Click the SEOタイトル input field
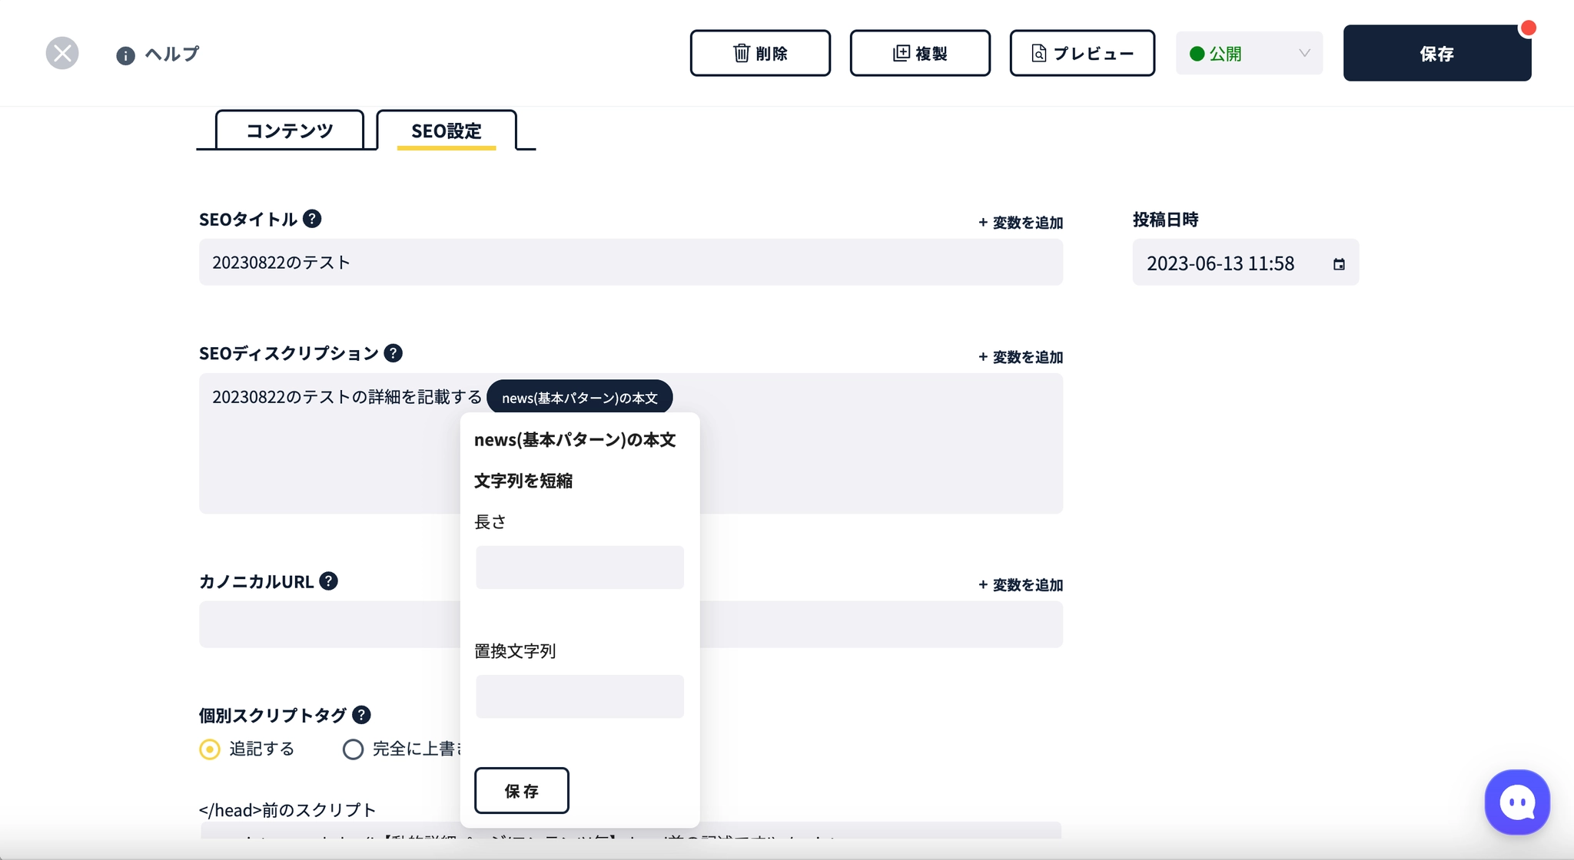This screenshot has height=860, width=1574. (x=631, y=262)
